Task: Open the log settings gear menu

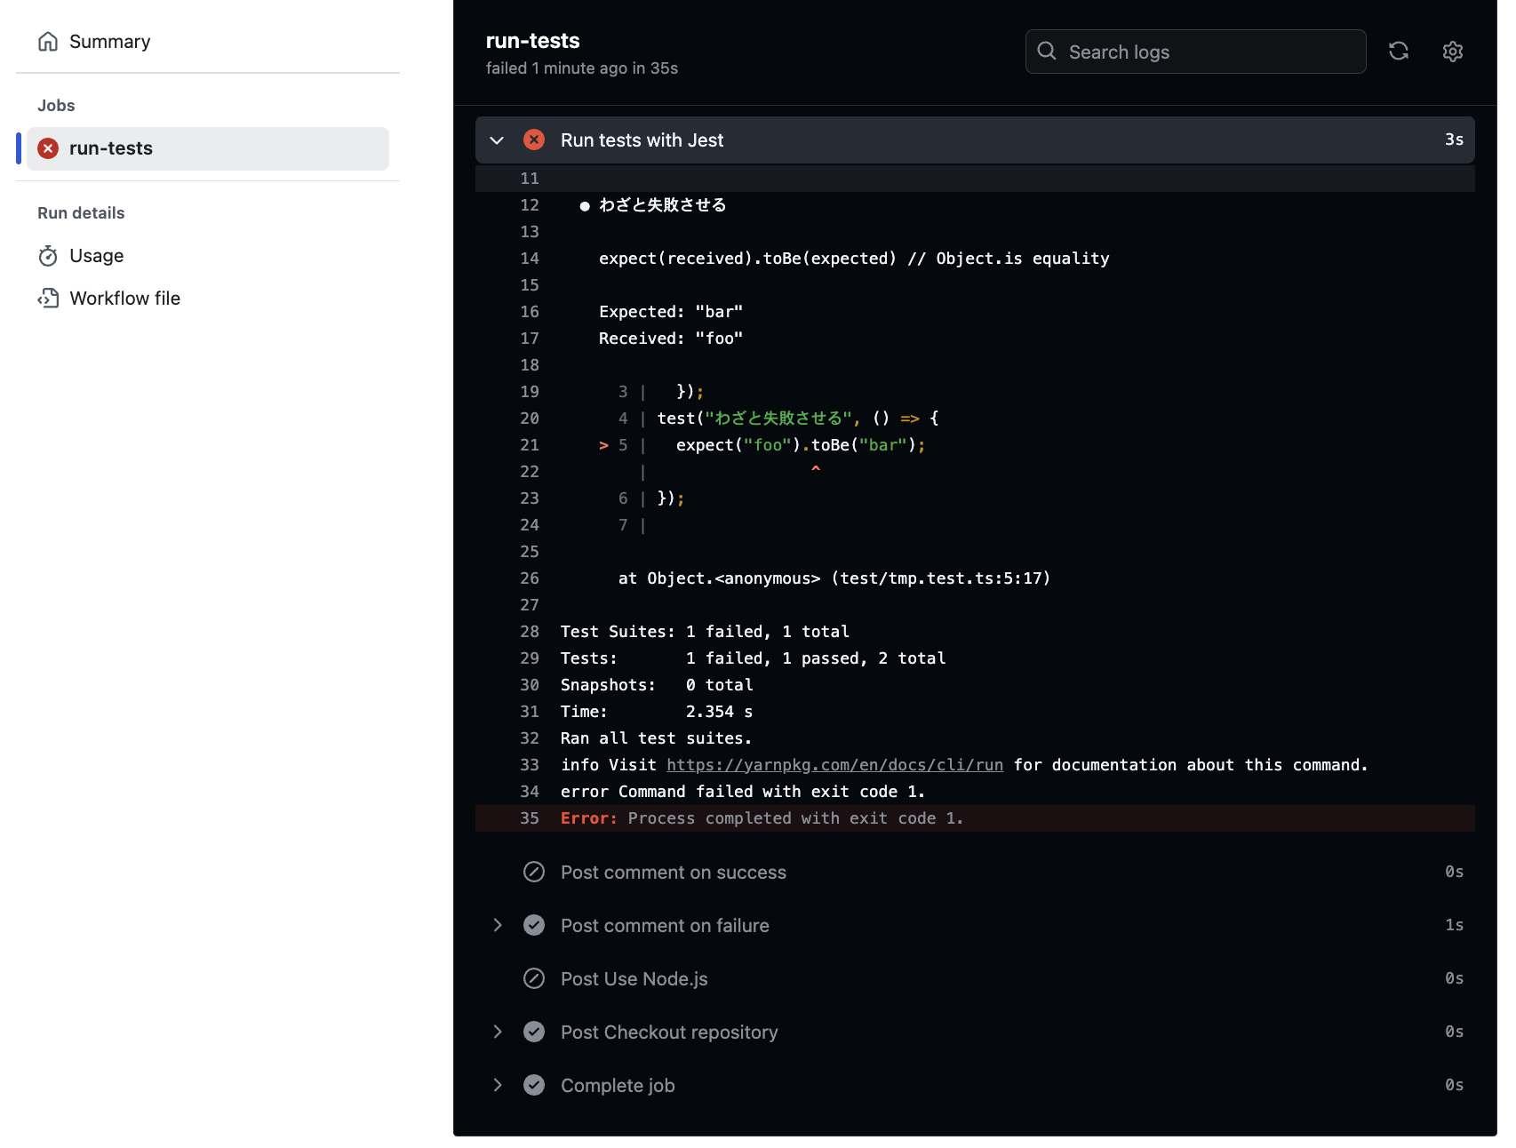Action: (x=1453, y=52)
